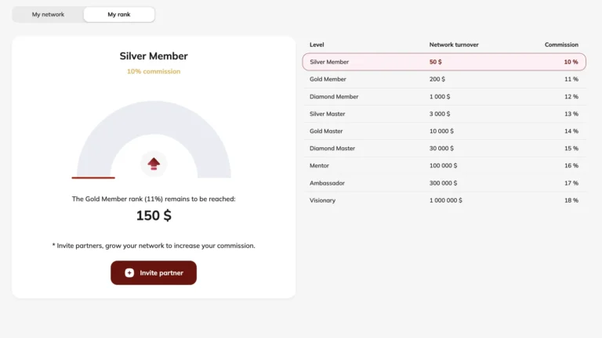Click the Diamond Member level row
The image size is (602, 338).
point(444,96)
